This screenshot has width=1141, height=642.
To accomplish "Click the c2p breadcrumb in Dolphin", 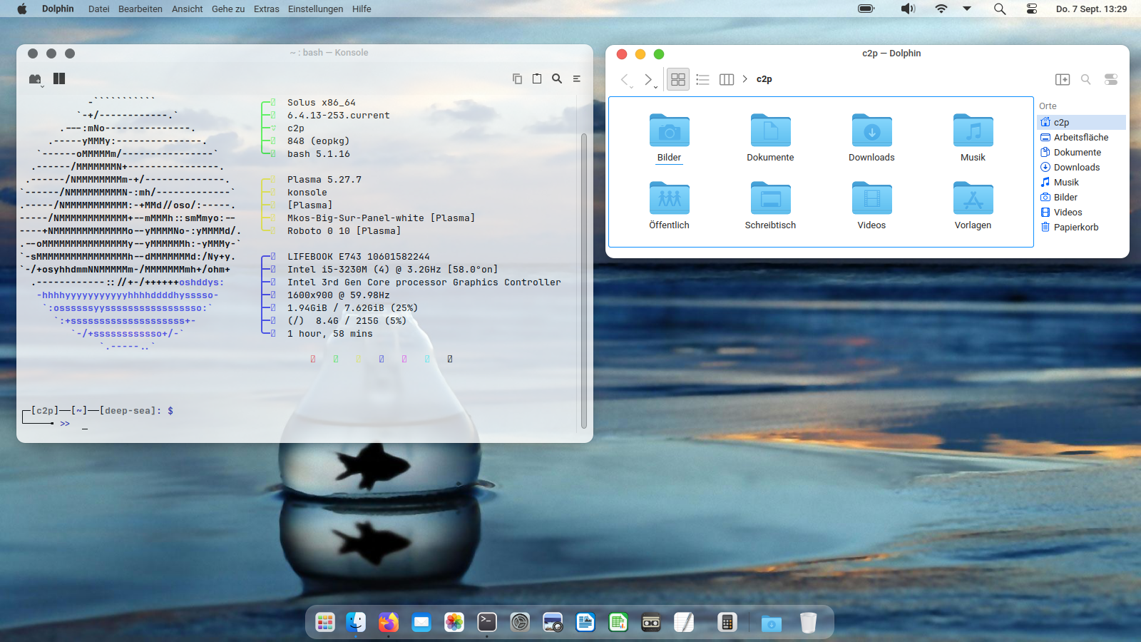I will 764,79.
